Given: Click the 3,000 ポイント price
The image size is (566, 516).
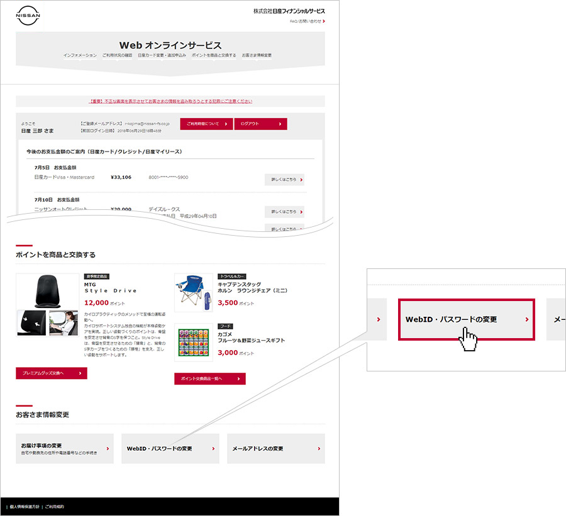Looking at the screenshot, I should (x=236, y=353).
